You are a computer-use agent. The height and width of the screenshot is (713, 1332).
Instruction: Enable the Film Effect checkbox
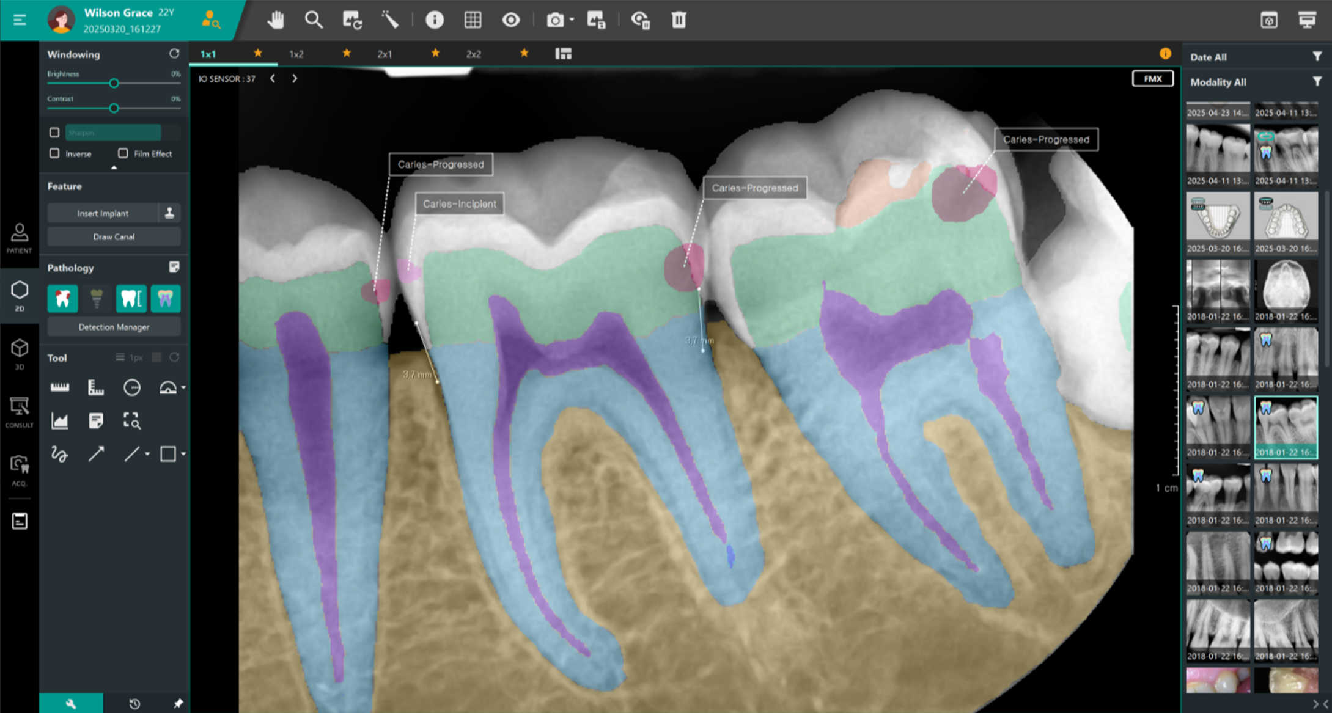click(x=123, y=153)
